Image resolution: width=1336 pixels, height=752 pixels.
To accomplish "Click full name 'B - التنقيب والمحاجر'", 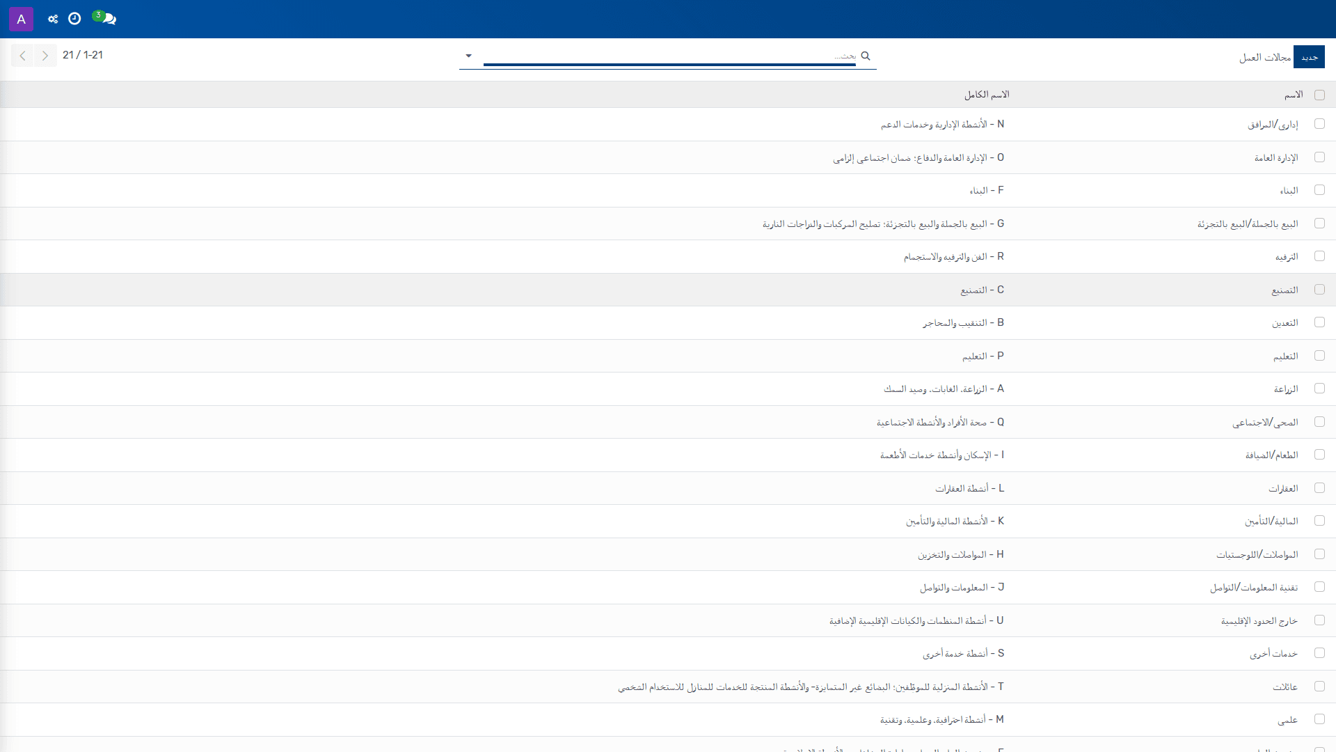I will coord(964,323).
